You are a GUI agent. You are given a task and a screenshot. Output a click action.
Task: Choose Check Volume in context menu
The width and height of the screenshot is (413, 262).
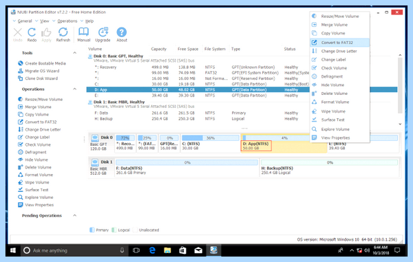coord(340,68)
